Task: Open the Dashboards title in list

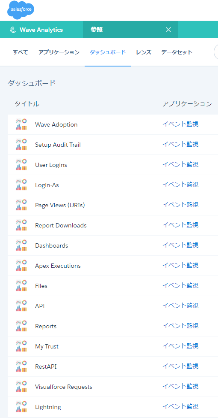Action: tap(52, 245)
